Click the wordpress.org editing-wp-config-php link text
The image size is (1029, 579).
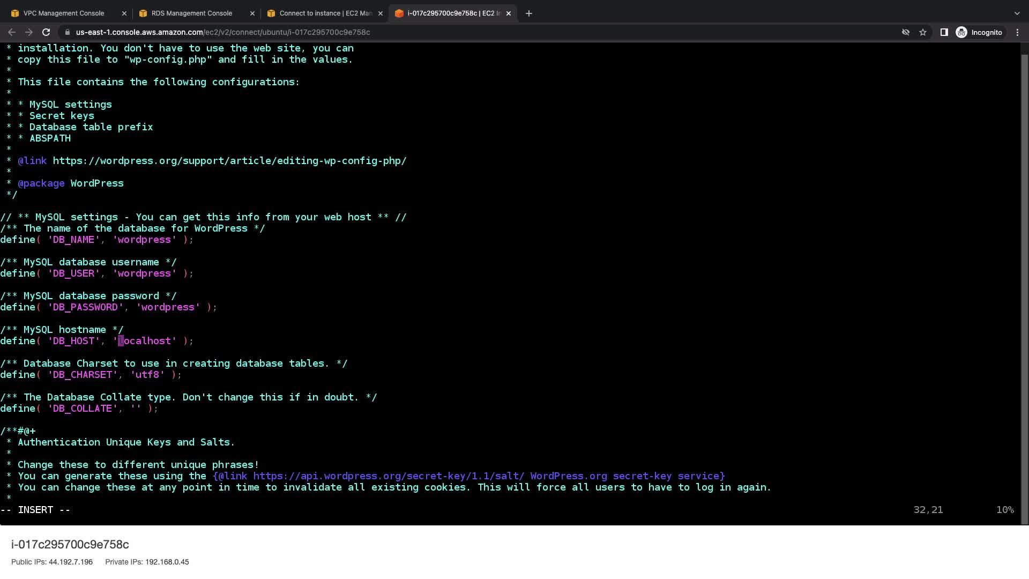(x=229, y=161)
